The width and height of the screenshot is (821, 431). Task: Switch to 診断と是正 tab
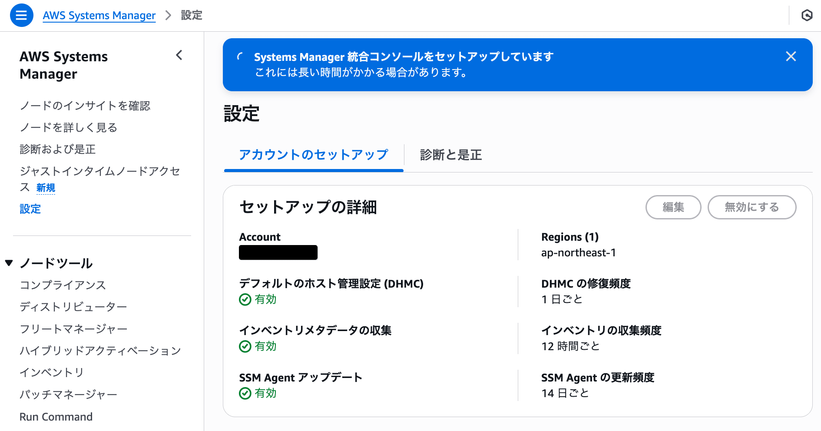tap(451, 155)
